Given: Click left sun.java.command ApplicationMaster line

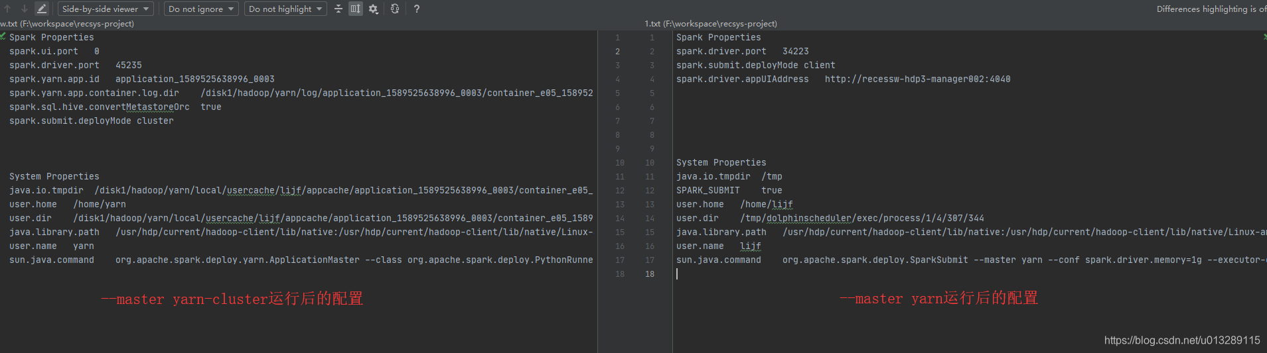Looking at the screenshot, I should coord(301,260).
